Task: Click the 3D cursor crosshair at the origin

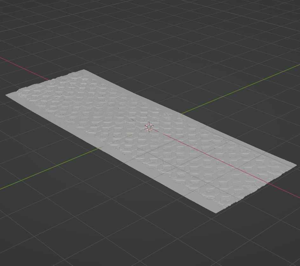Action: [149, 127]
